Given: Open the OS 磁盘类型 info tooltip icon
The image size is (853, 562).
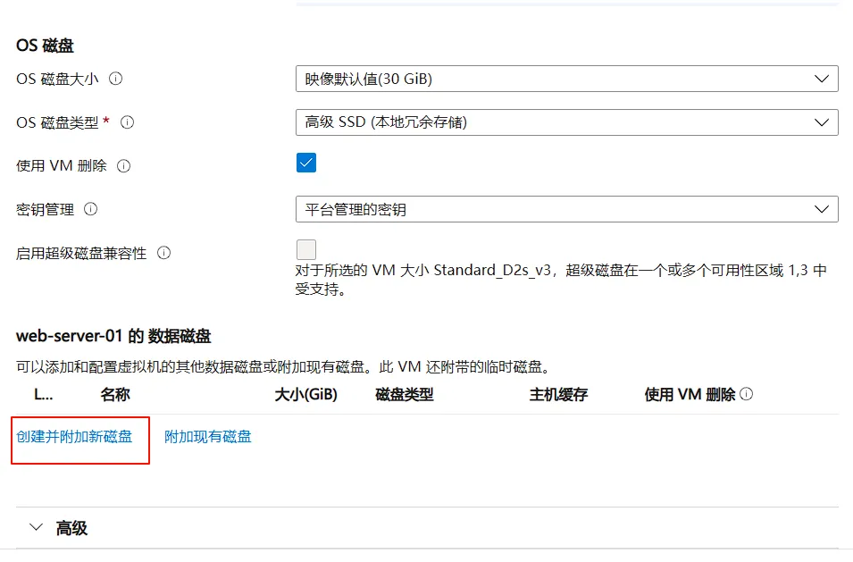Looking at the screenshot, I should (127, 122).
